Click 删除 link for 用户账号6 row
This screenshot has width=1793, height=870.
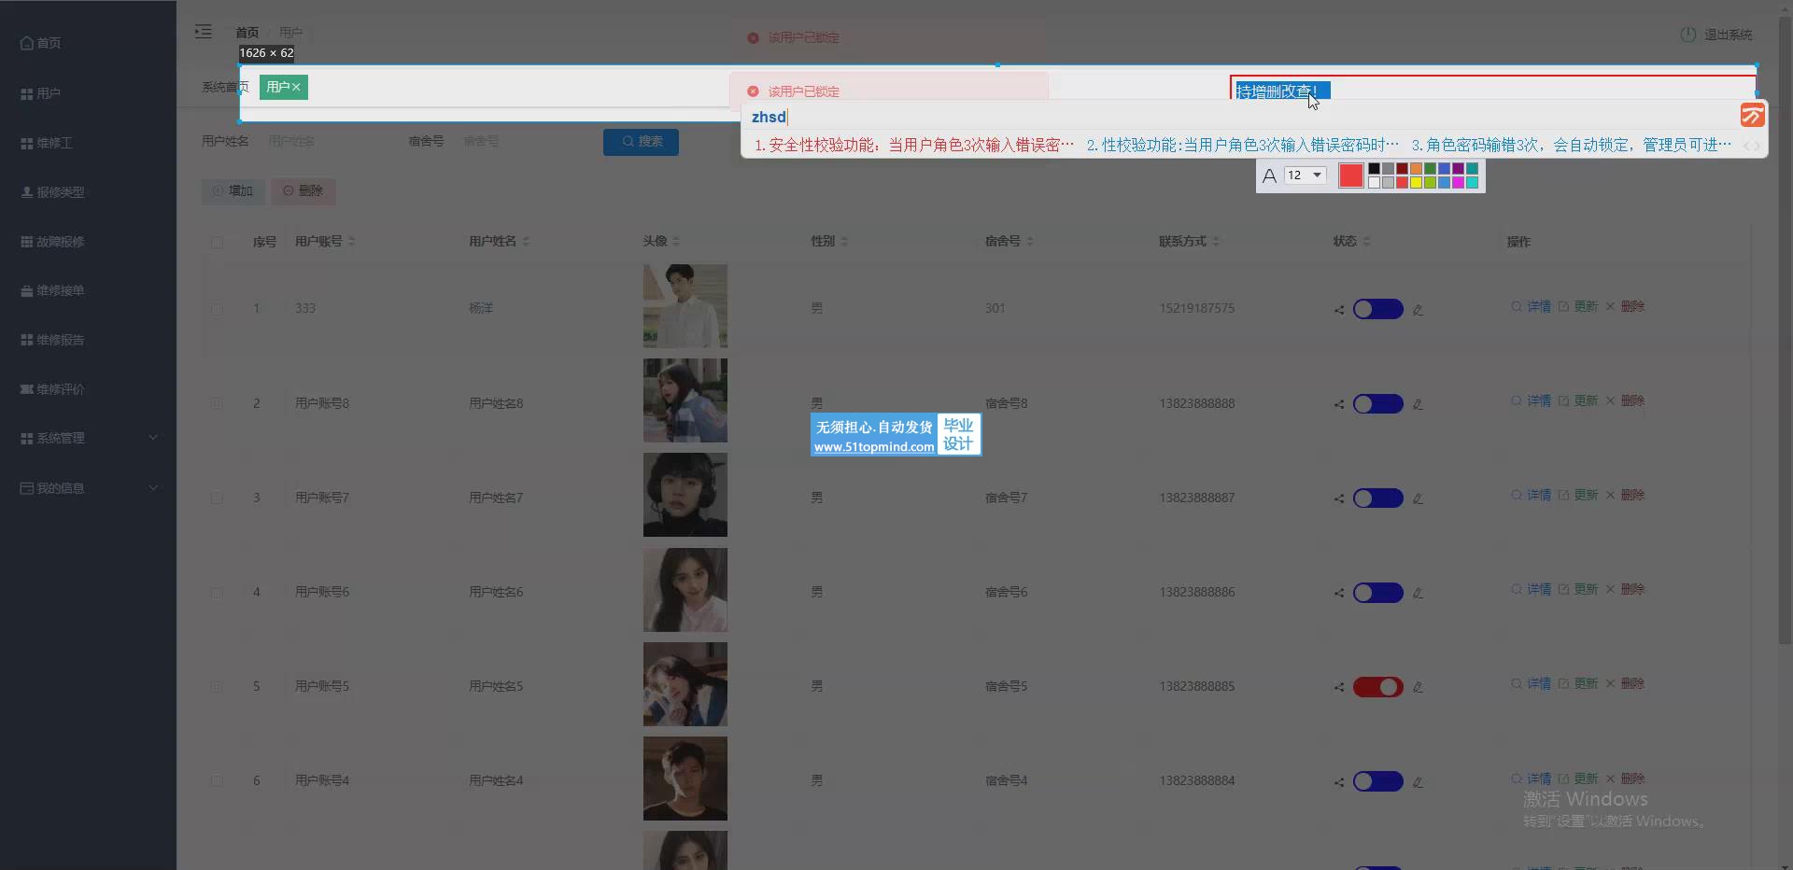pyautogui.click(x=1632, y=589)
